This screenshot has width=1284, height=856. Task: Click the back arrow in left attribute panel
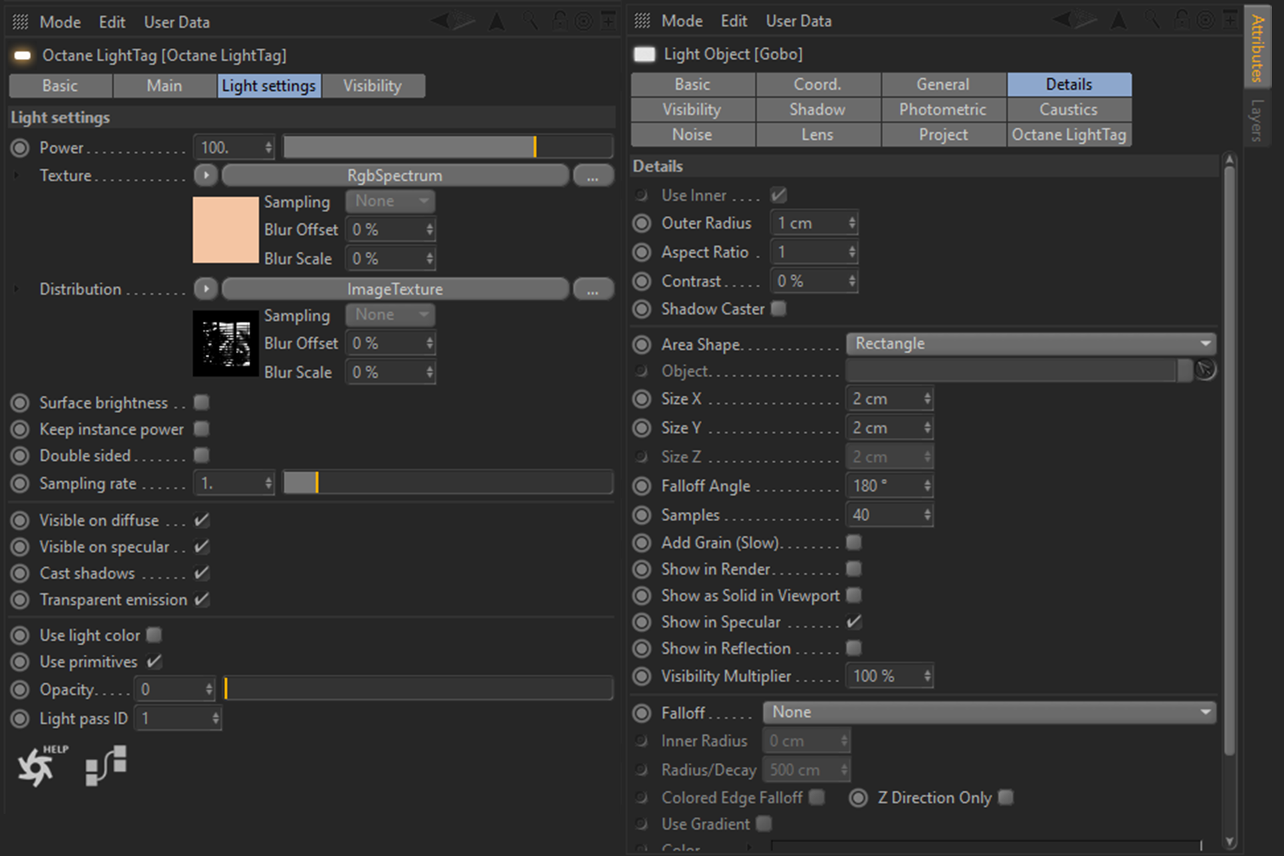click(441, 21)
